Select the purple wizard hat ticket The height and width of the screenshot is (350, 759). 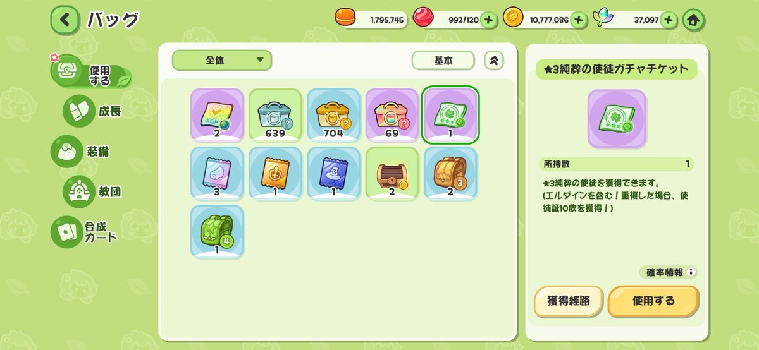click(x=333, y=173)
